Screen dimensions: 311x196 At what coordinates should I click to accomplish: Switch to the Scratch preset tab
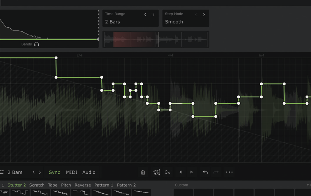(x=37, y=185)
